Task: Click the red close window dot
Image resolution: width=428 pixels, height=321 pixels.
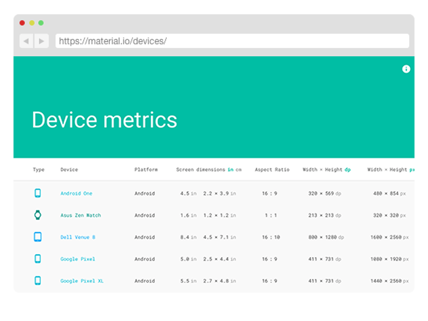Action: (x=22, y=23)
